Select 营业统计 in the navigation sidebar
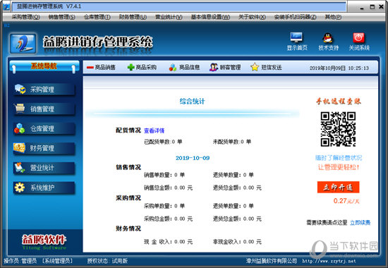The image size is (388, 268). (x=44, y=168)
